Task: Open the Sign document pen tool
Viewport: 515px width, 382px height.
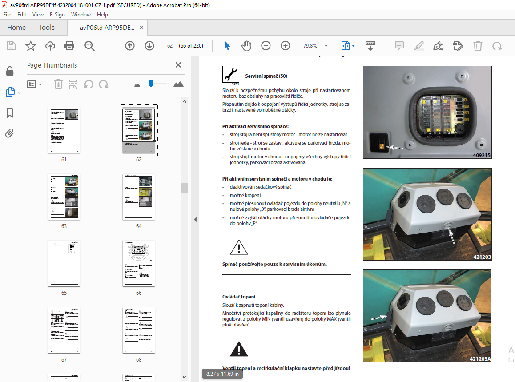Action: tap(438, 46)
